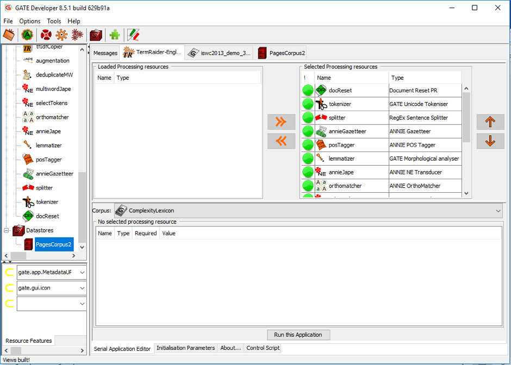Screen dimensions: 511x365
Task: Toggle the green run status for tokenizer
Action: coord(308,104)
